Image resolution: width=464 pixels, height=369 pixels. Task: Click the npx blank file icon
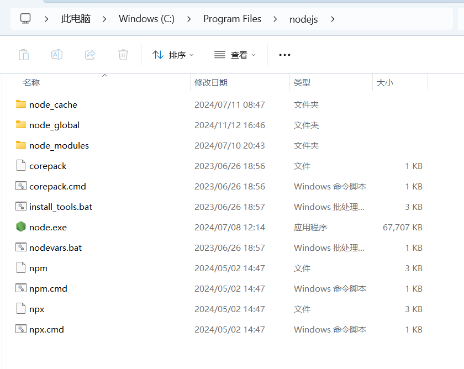click(x=21, y=308)
